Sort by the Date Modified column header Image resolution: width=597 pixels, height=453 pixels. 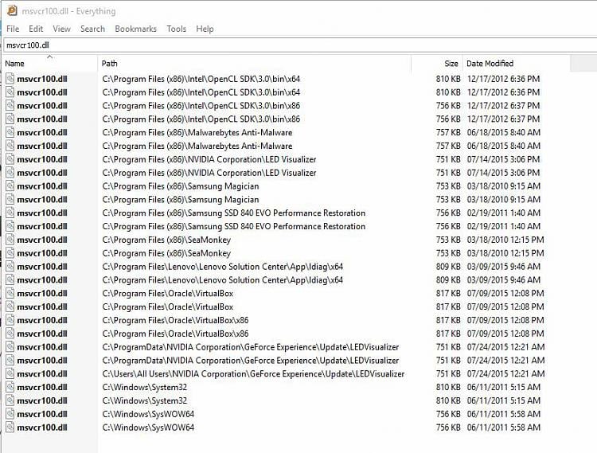pos(517,64)
